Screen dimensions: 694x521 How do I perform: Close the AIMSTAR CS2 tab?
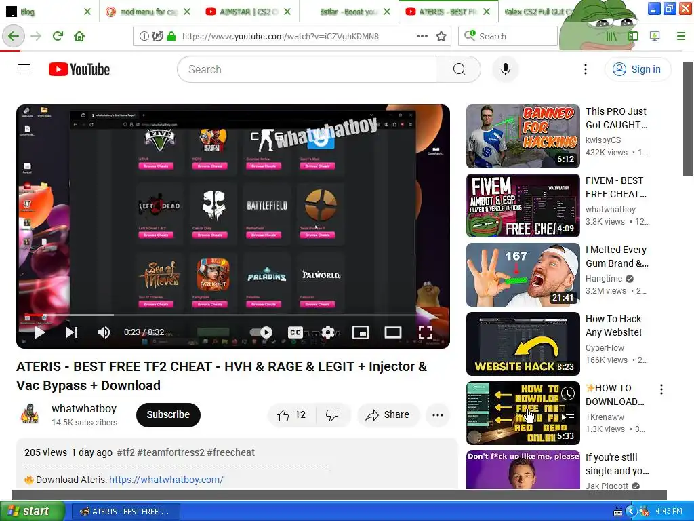(x=287, y=12)
